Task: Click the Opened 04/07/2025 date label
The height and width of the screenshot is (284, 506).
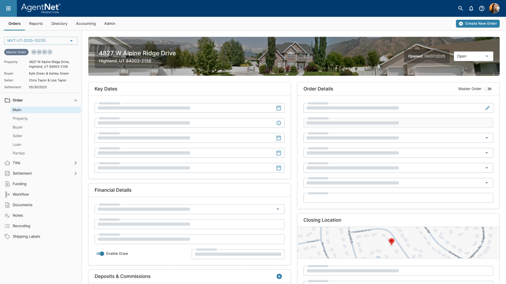Action: [x=427, y=56]
